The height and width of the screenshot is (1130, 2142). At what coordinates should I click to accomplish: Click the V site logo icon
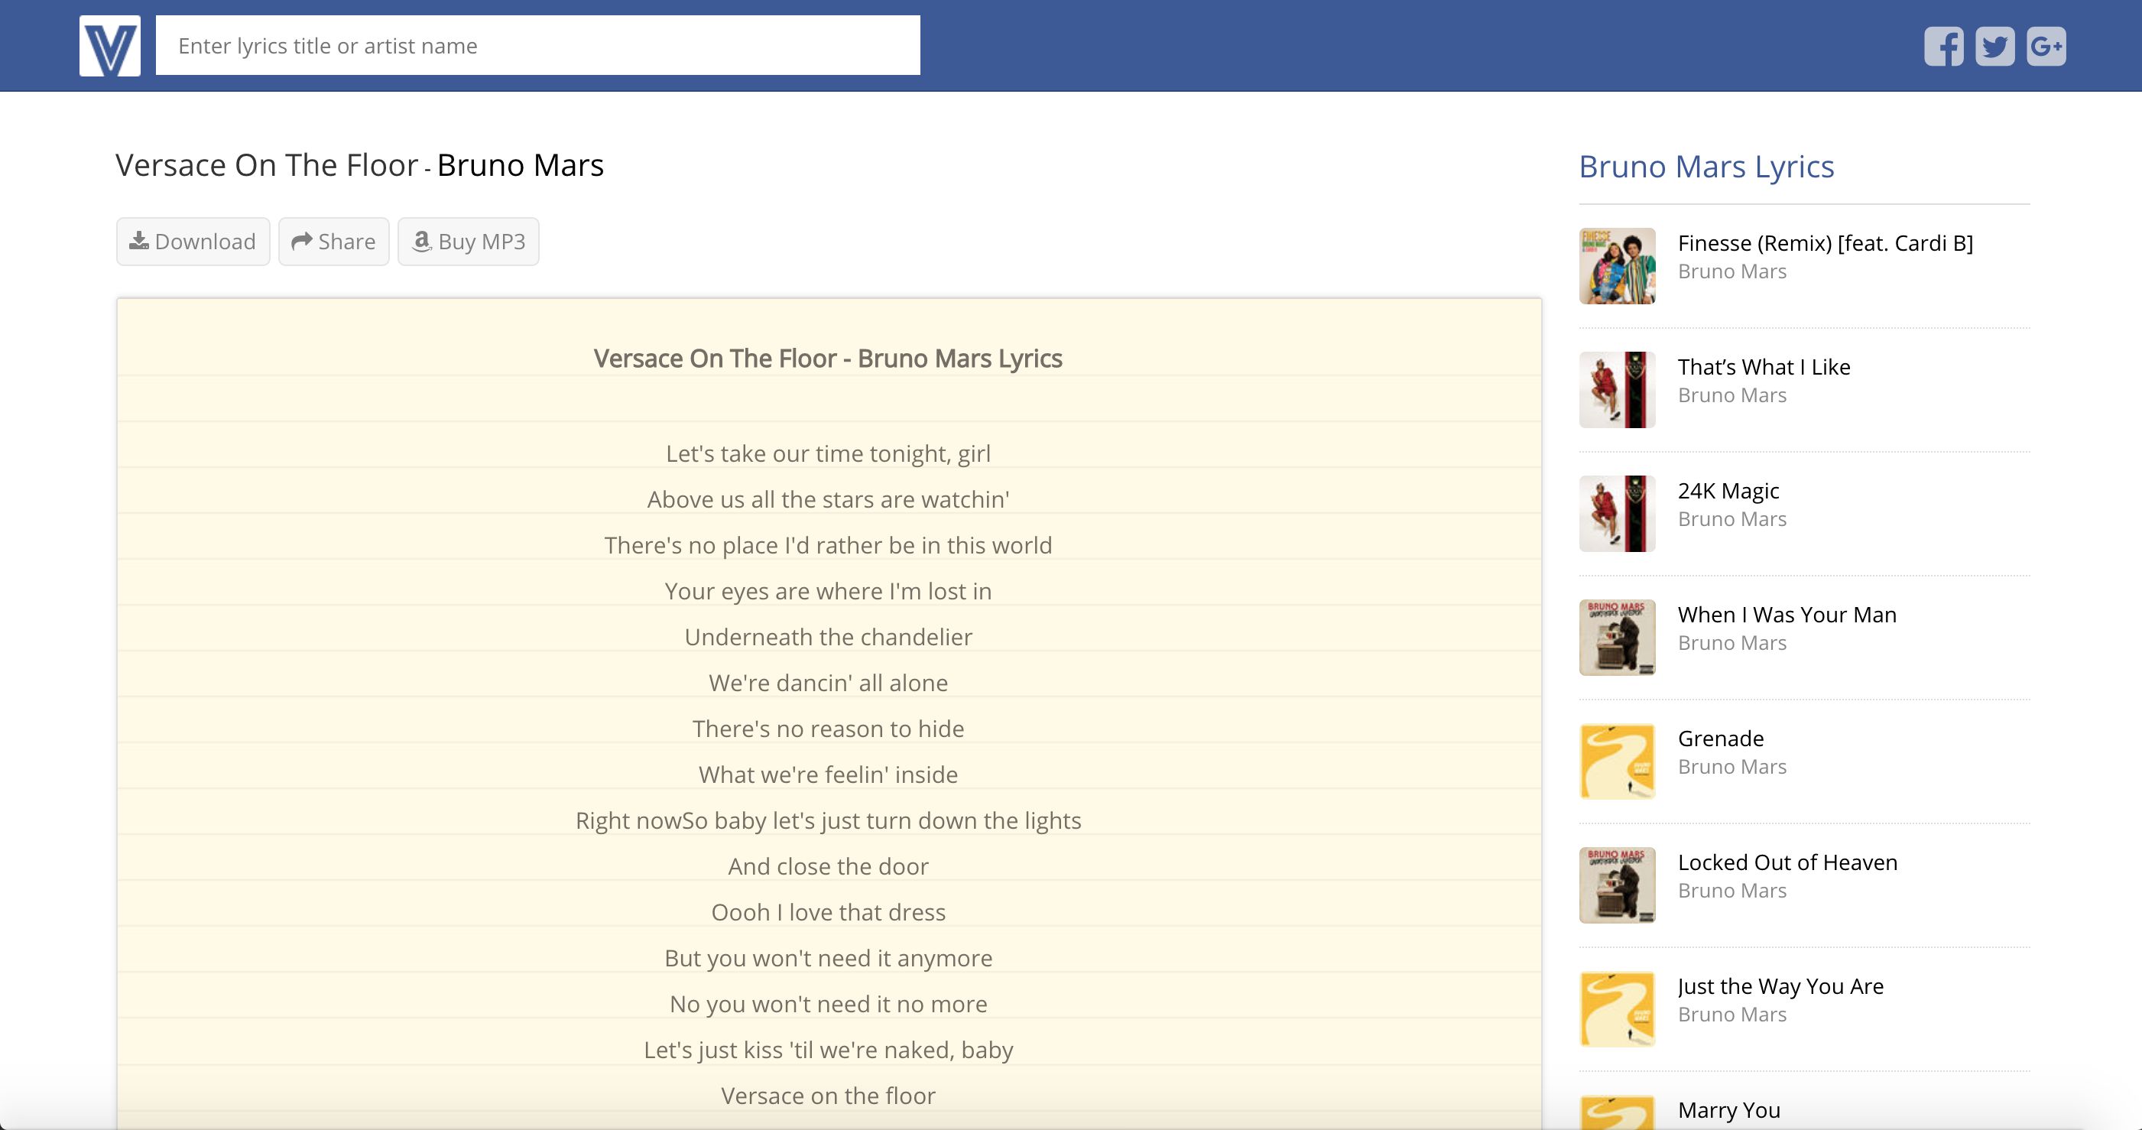click(110, 46)
